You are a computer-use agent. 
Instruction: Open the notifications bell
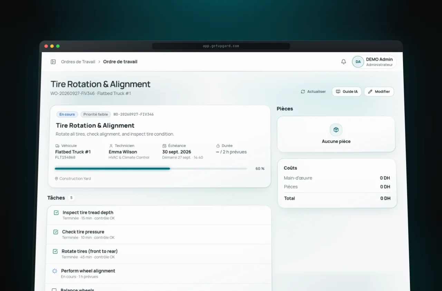(344, 62)
